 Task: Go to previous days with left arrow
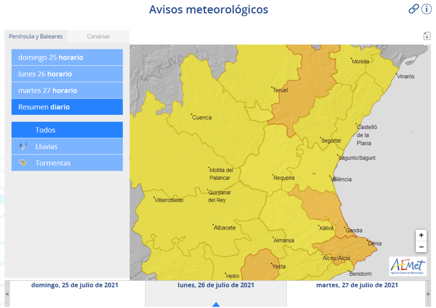[7, 294]
